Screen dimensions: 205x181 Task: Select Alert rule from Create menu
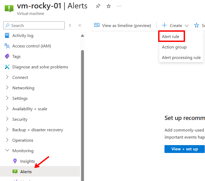[171, 37]
